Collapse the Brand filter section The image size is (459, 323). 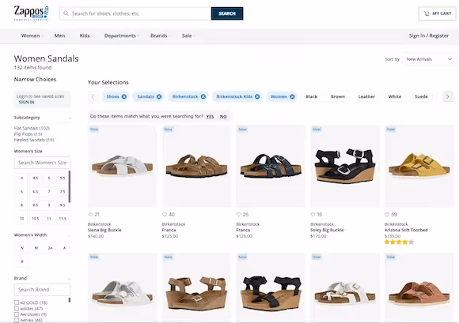70,279
